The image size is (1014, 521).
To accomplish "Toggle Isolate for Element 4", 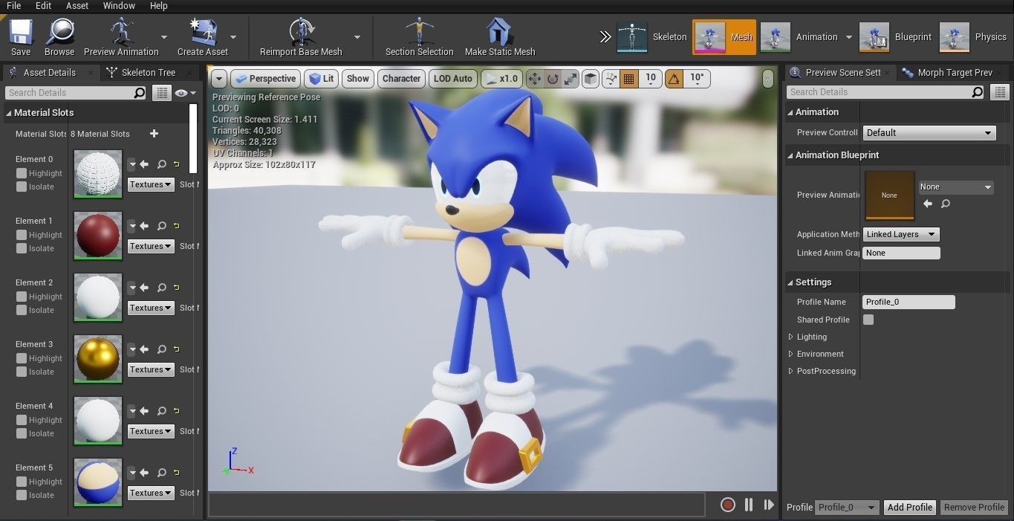I will pyautogui.click(x=22, y=433).
